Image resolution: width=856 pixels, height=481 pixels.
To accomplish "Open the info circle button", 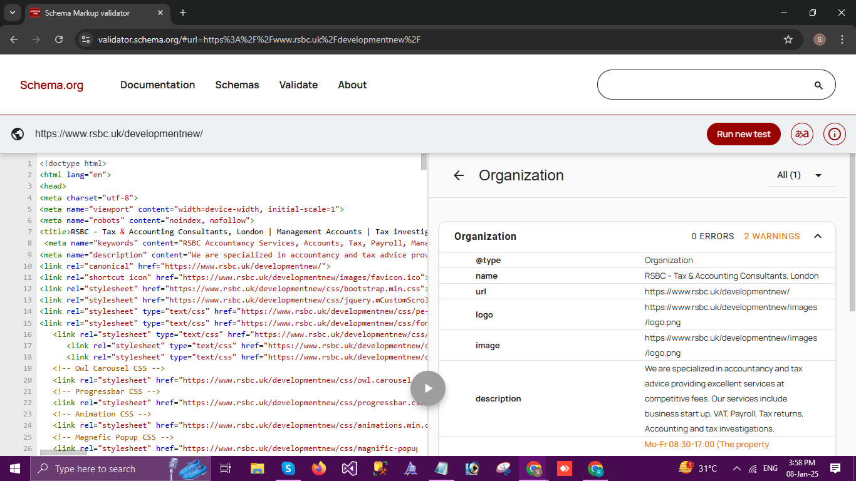I will [835, 134].
